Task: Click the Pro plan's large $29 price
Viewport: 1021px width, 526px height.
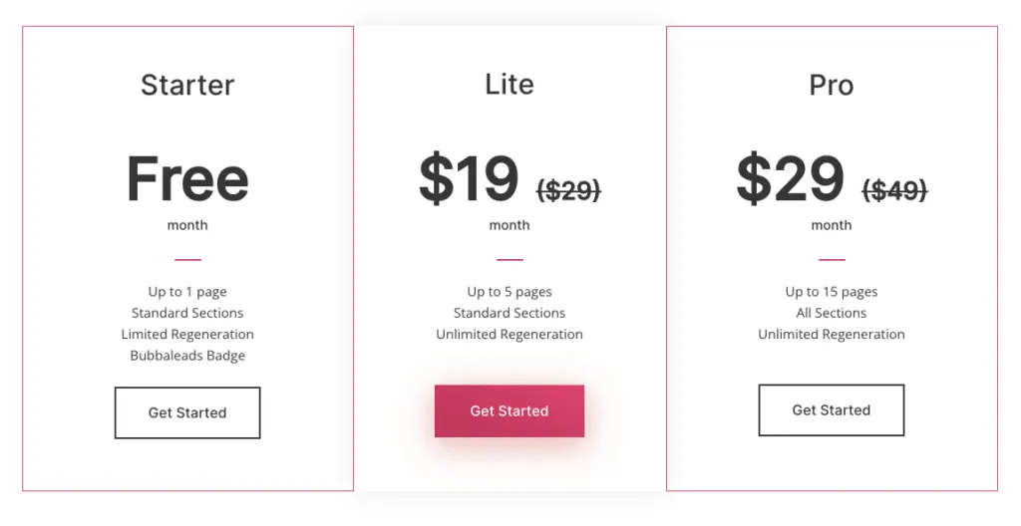Action: 790,179
